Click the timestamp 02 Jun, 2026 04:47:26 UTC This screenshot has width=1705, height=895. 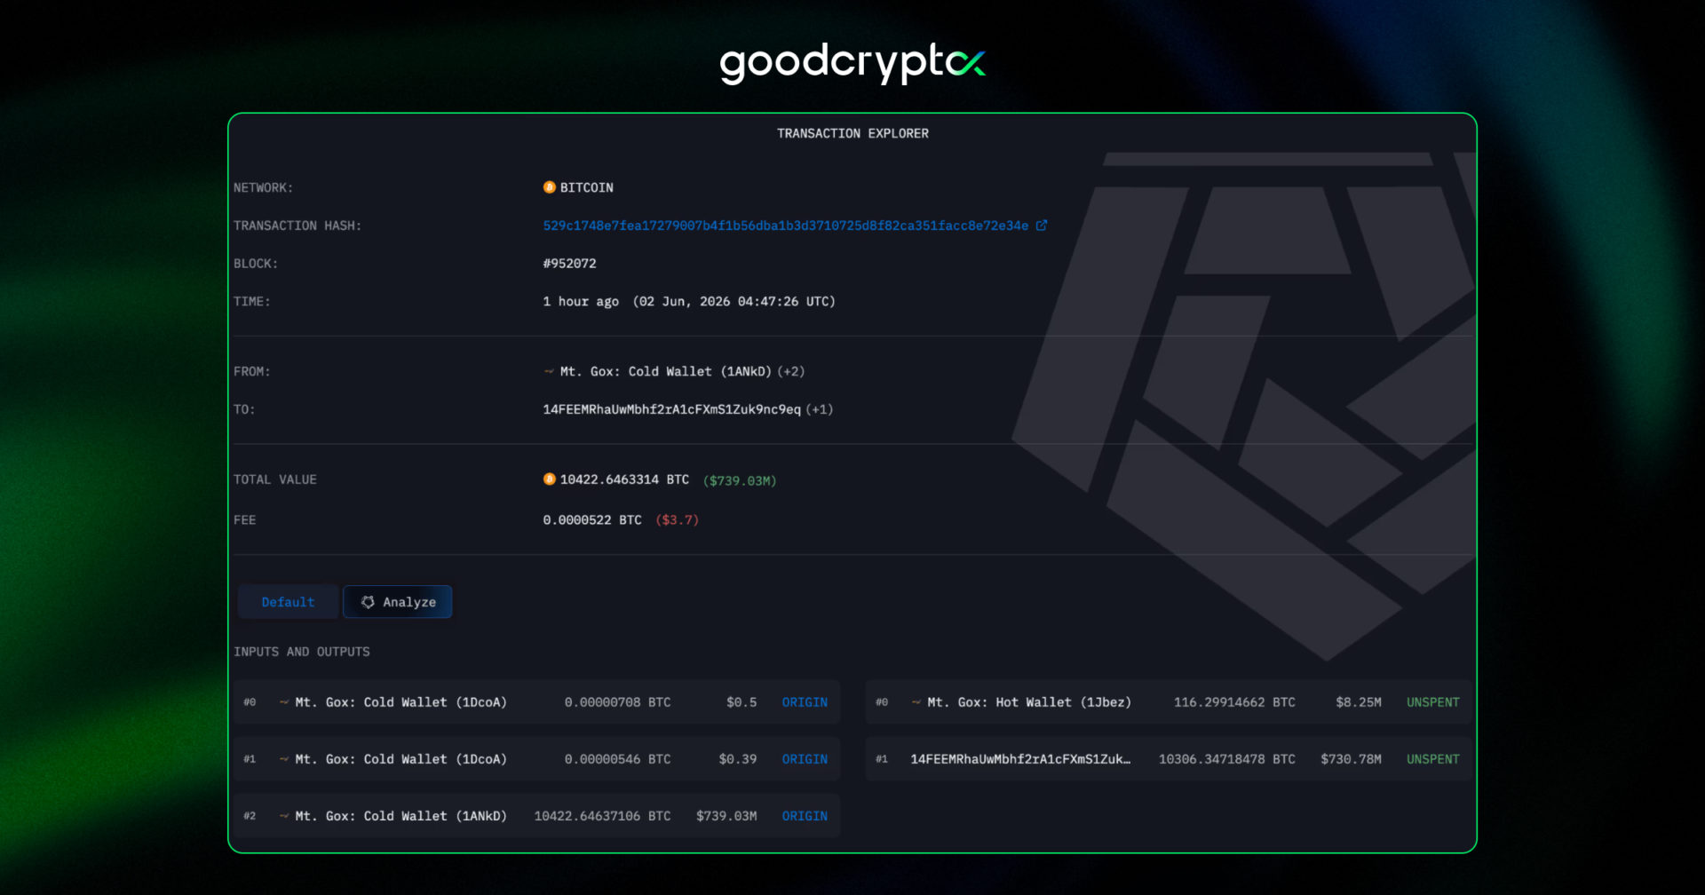734,302
